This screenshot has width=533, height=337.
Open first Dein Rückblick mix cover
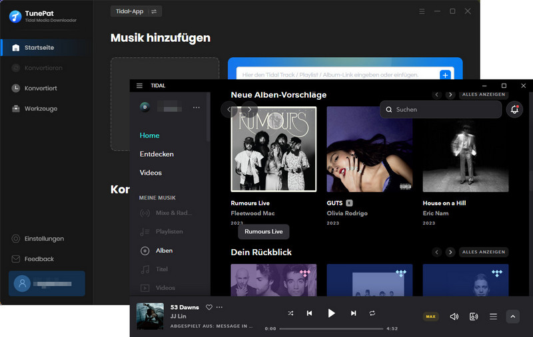point(274,280)
